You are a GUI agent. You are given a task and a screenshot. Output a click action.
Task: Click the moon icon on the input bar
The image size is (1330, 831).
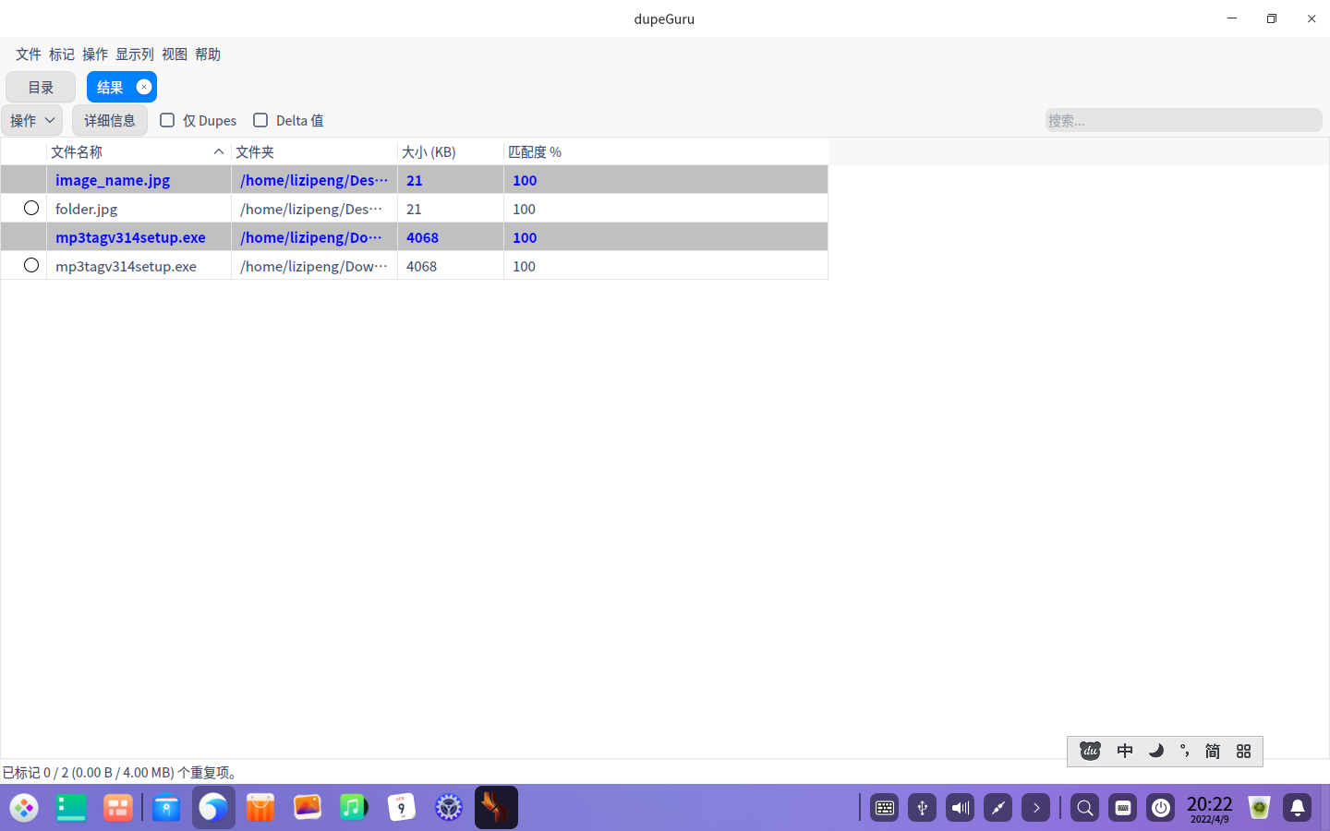[x=1155, y=751]
